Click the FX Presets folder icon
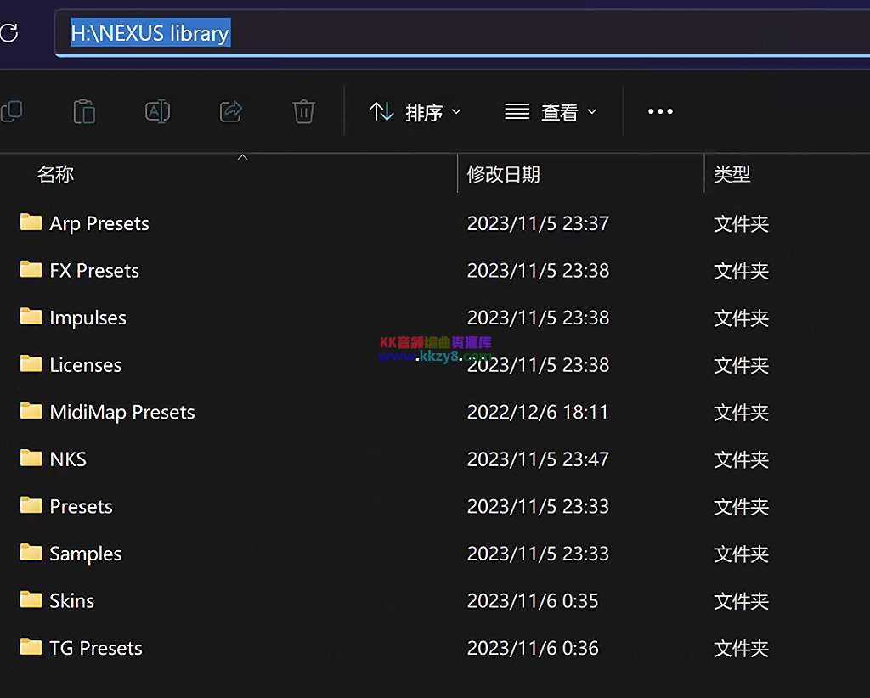 [x=29, y=270]
